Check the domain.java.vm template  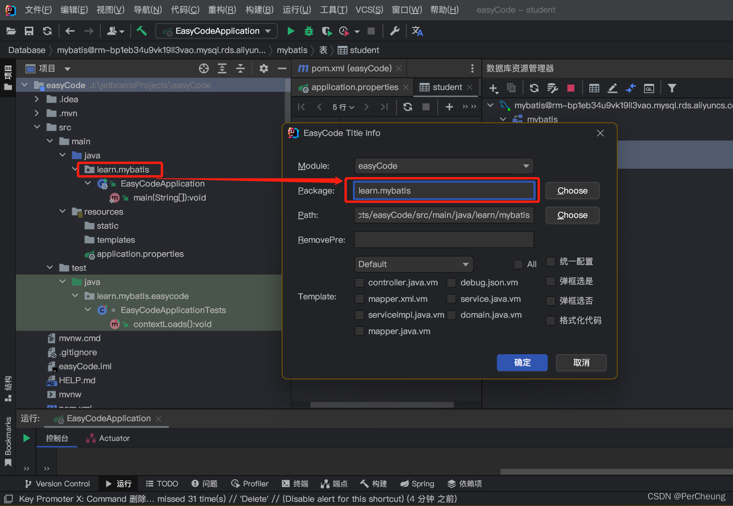click(x=451, y=315)
